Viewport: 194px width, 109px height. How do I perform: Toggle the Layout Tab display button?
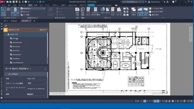click(x=145, y=12)
